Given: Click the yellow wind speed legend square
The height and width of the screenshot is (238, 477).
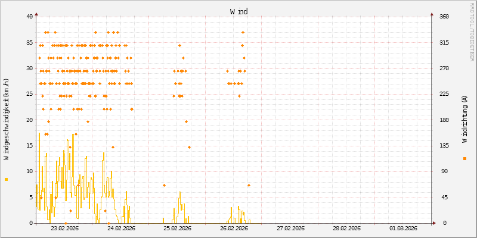Looking at the screenshot, I should [x=6, y=179].
